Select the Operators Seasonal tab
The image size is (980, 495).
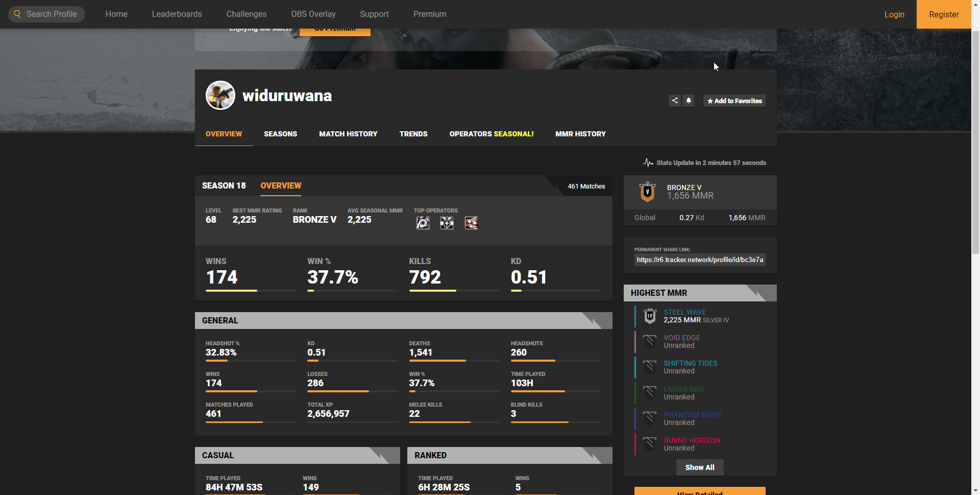pyautogui.click(x=491, y=134)
